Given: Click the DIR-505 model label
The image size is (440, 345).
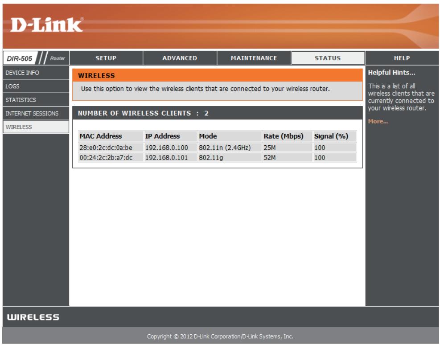Looking at the screenshot, I should click(19, 58).
